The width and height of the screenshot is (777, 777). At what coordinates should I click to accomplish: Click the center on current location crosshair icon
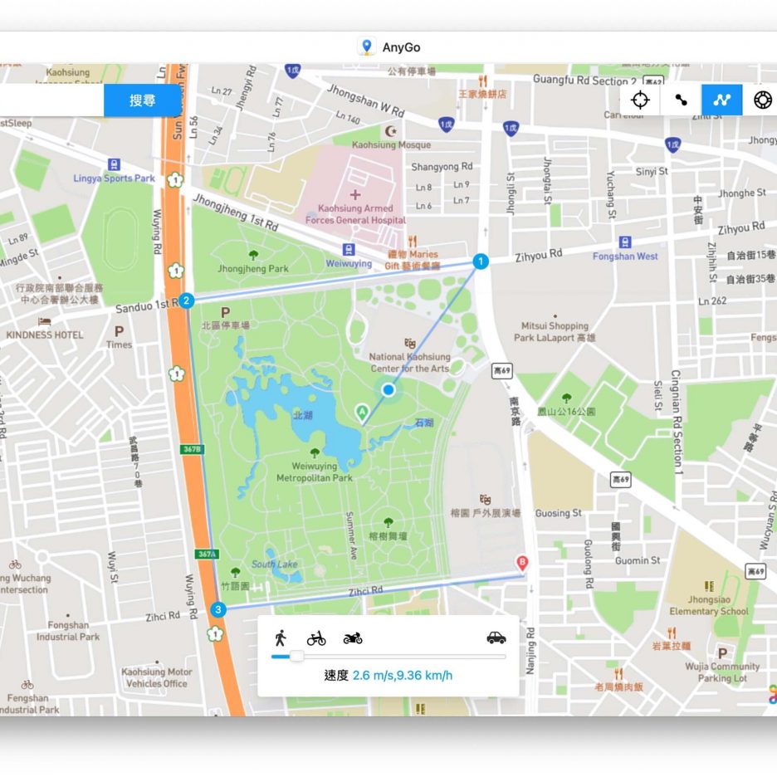[x=640, y=100]
